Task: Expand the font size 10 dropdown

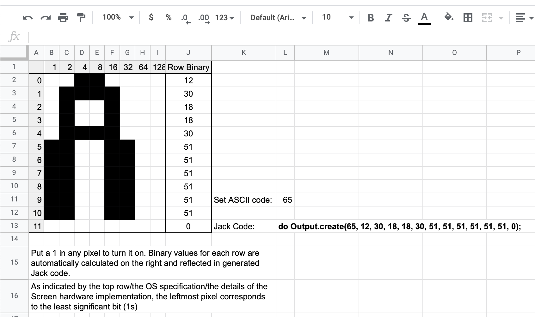Action: (337, 17)
